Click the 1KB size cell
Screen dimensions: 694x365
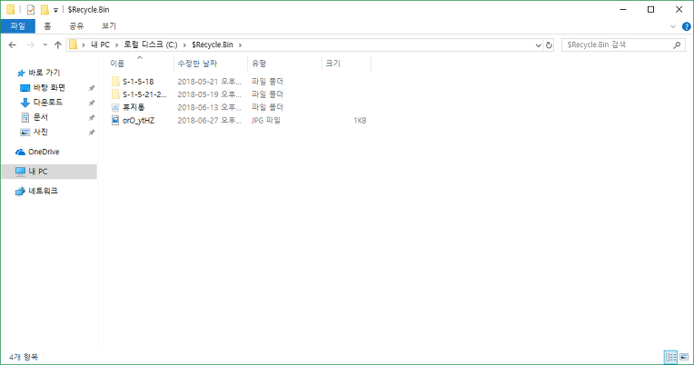coord(360,121)
